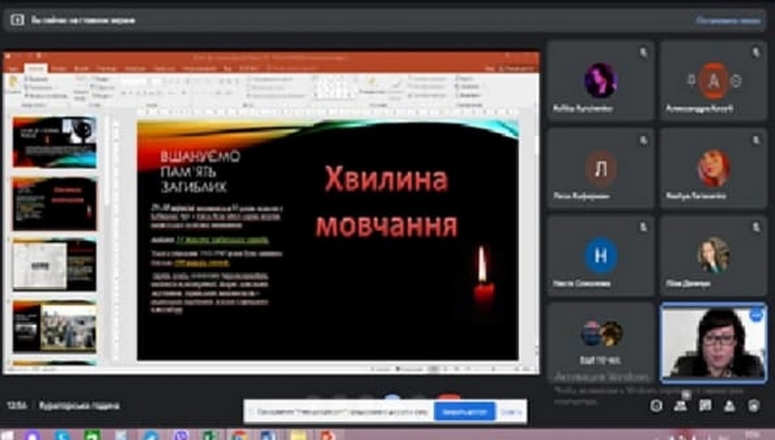The width and height of the screenshot is (775, 440).
Task: Open more options on the self video tile
Action: coord(757,315)
